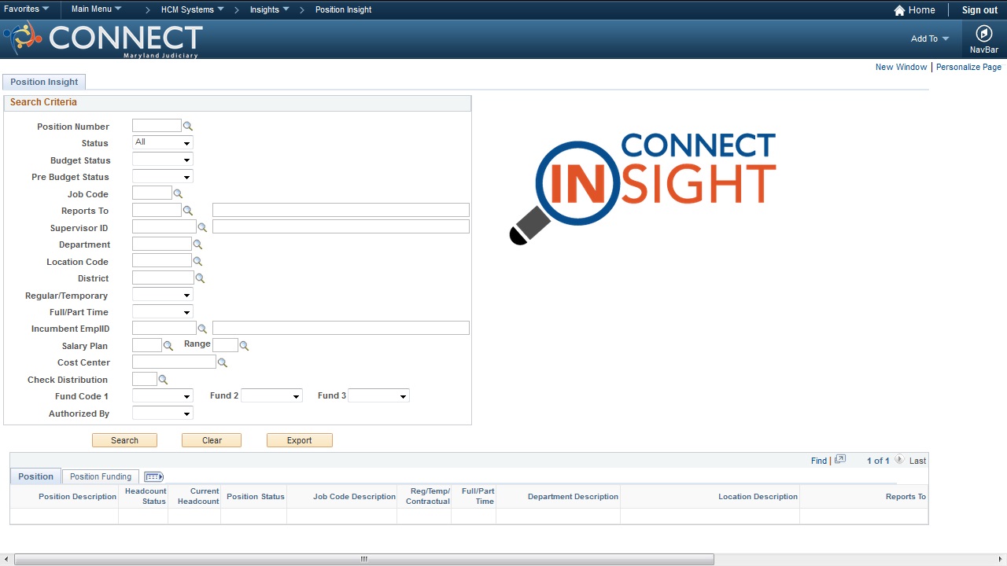Open the Budget Status dropdown
1007x566 pixels.
[163, 160]
